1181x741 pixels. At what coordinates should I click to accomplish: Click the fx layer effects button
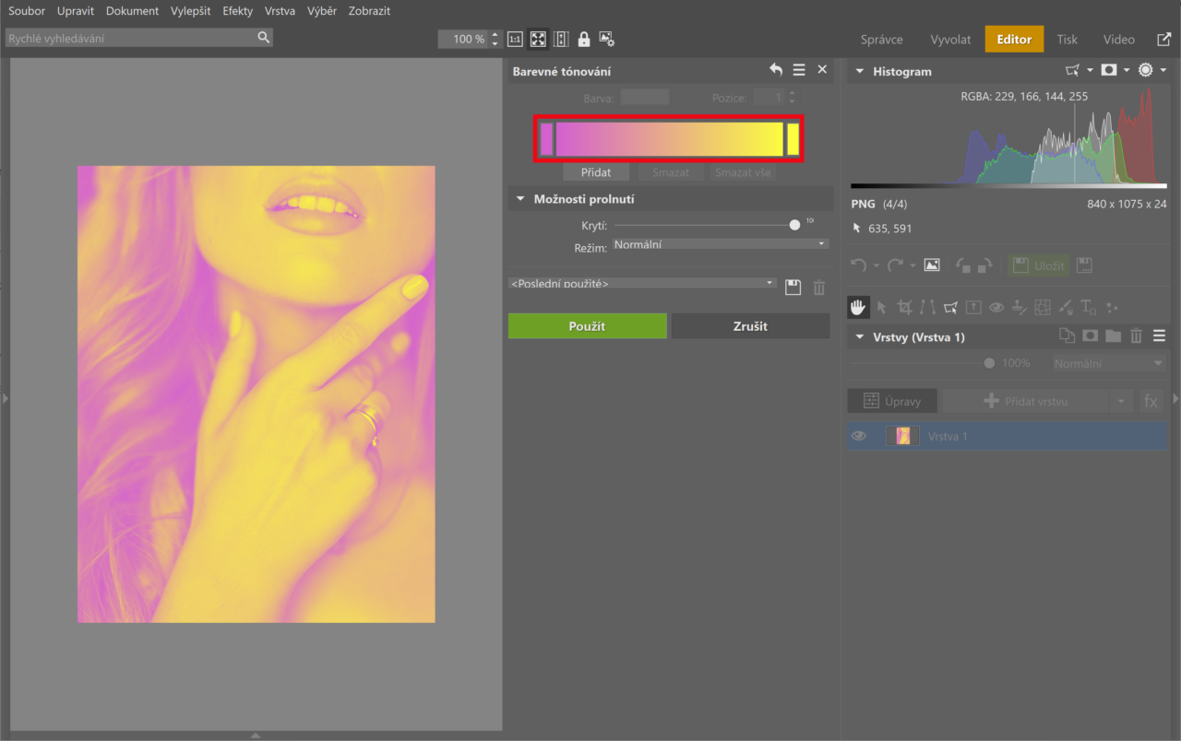pyautogui.click(x=1151, y=401)
